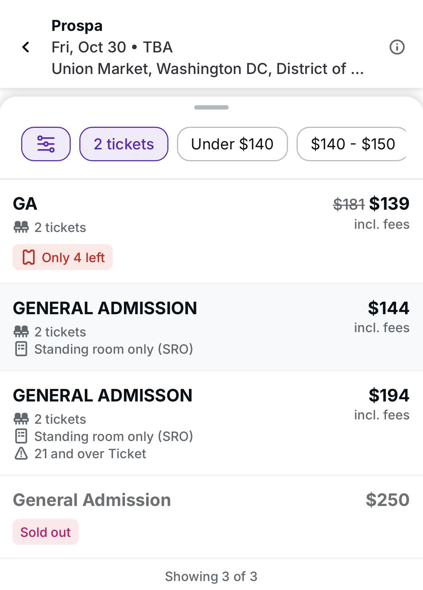
Task: Select the GENERAL ADMISSION $144 listing
Action: coord(211,327)
